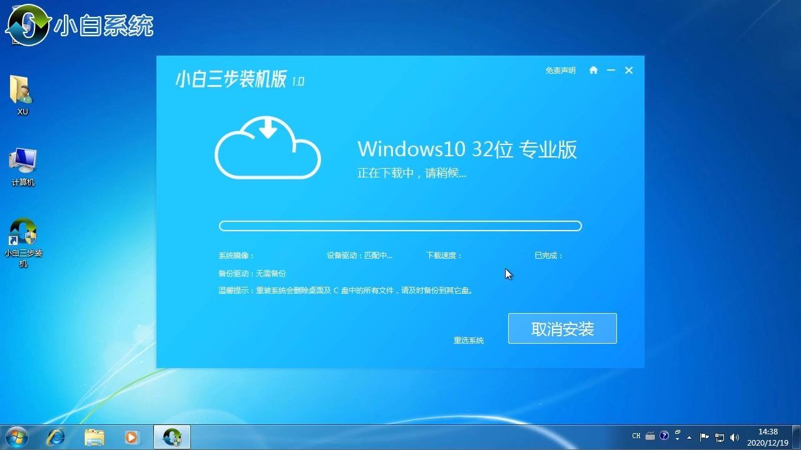This screenshot has width=801, height=450.
Task: Select the XU user folder desktop icon
Action: click(23, 95)
